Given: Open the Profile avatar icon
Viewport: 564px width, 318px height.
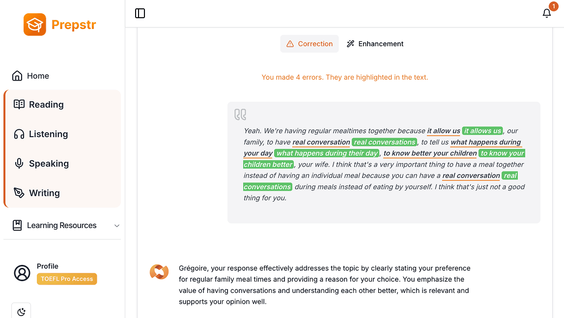Looking at the screenshot, I should 22,273.
